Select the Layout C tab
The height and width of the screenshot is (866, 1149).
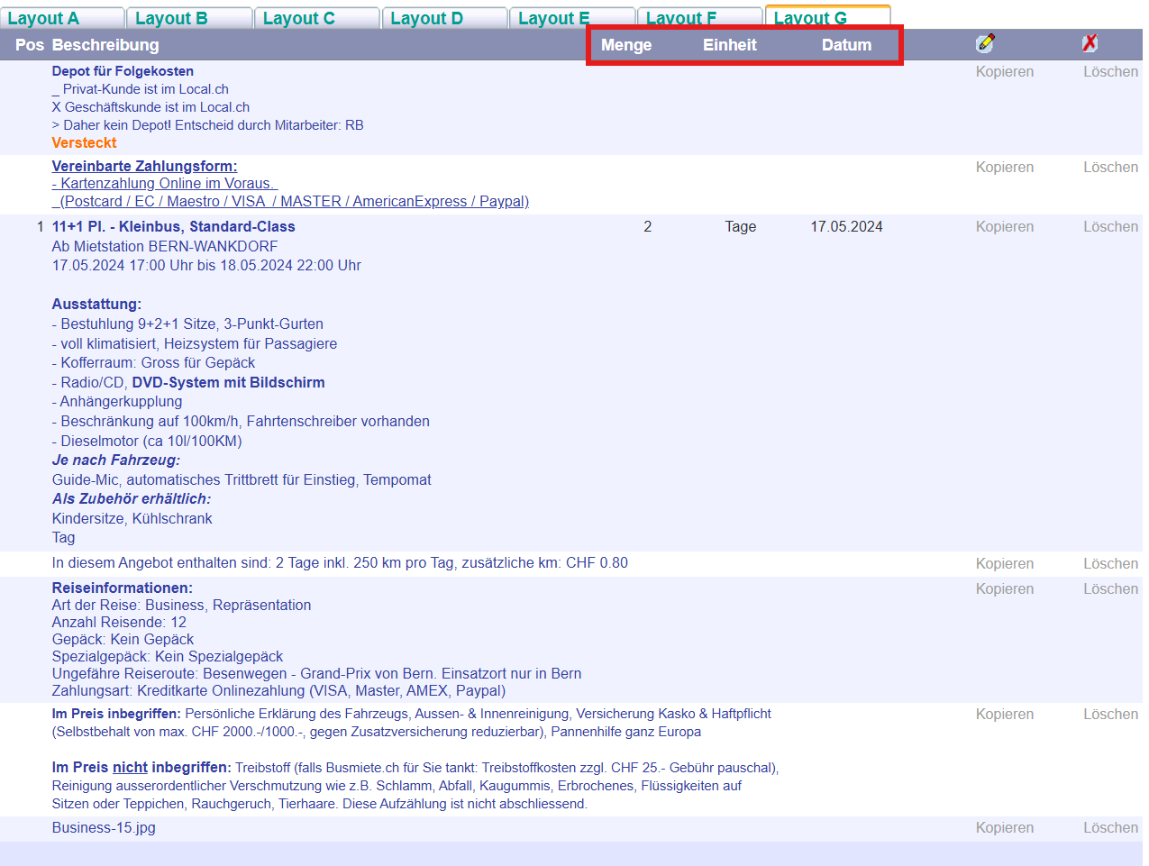[318, 18]
